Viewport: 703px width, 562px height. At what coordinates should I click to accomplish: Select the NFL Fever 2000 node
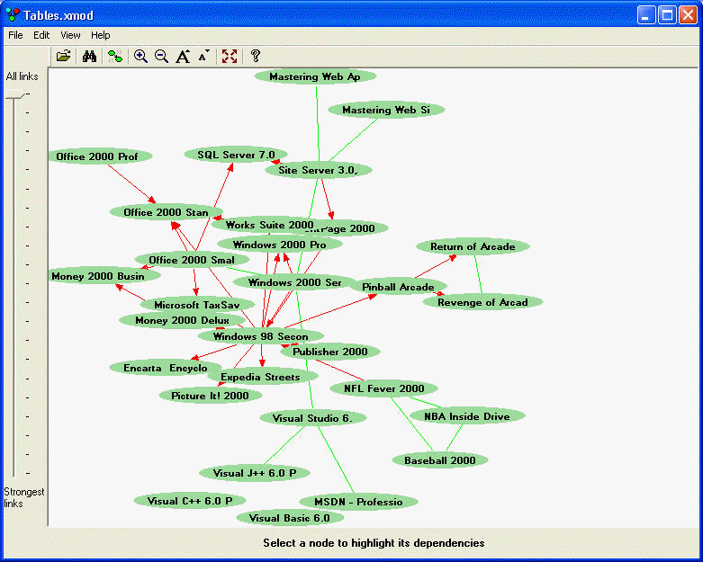tap(383, 388)
